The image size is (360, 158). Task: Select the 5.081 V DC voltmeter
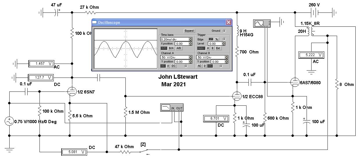click(x=74, y=152)
